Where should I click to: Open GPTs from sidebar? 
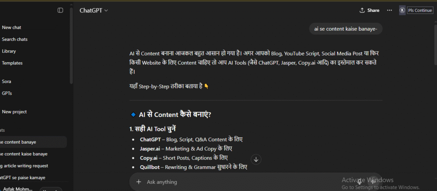(x=7, y=93)
